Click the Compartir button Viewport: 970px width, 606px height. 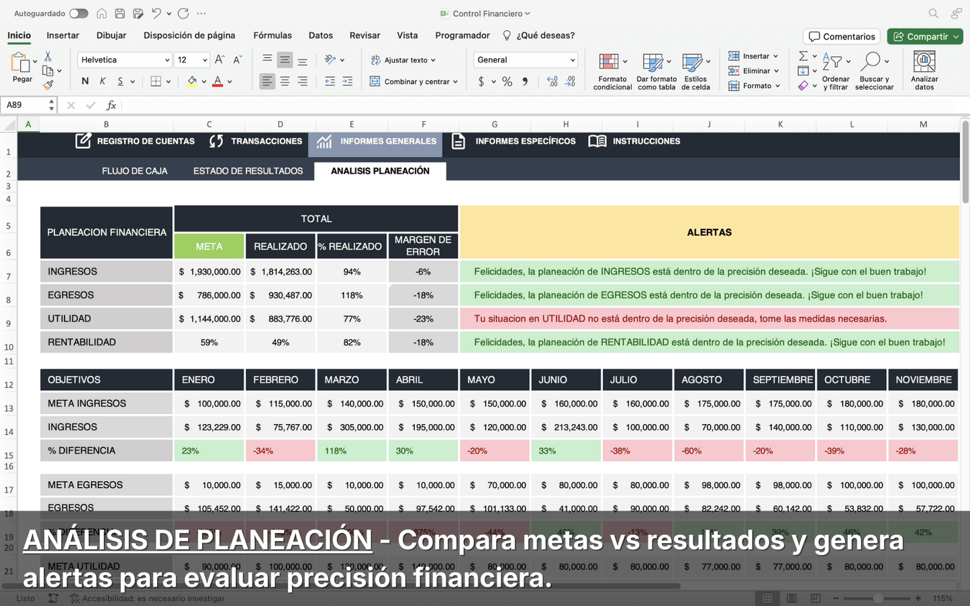tap(925, 36)
